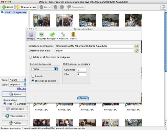Click the P1070635.JPG file label
The width and height of the screenshot is (167, 130).
pos(133,110)
